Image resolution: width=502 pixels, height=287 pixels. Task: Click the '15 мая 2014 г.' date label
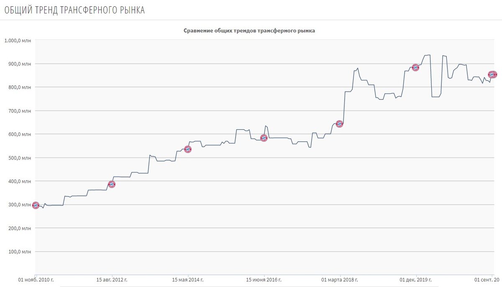(188, 279)
